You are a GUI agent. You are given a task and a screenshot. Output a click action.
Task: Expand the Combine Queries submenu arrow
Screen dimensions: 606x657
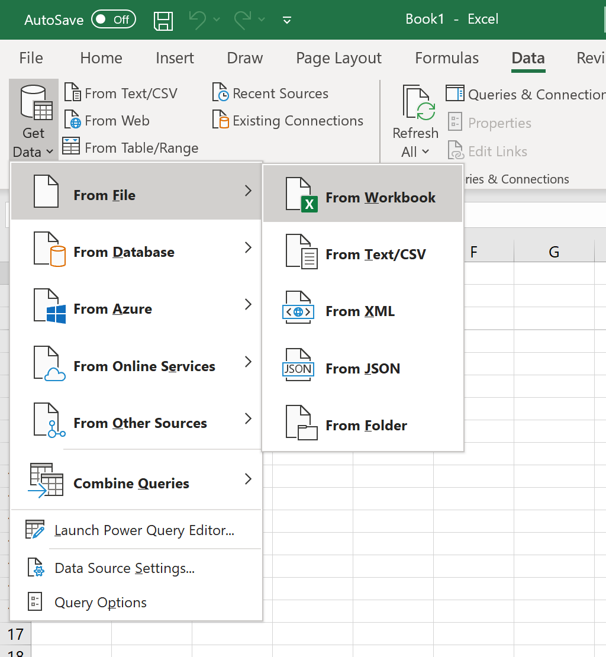pyautogui.click(x=249, y=479)
